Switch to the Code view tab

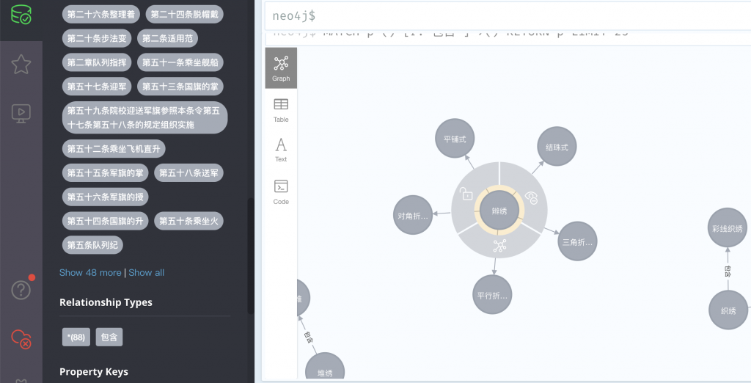click(x=281, y=191)
